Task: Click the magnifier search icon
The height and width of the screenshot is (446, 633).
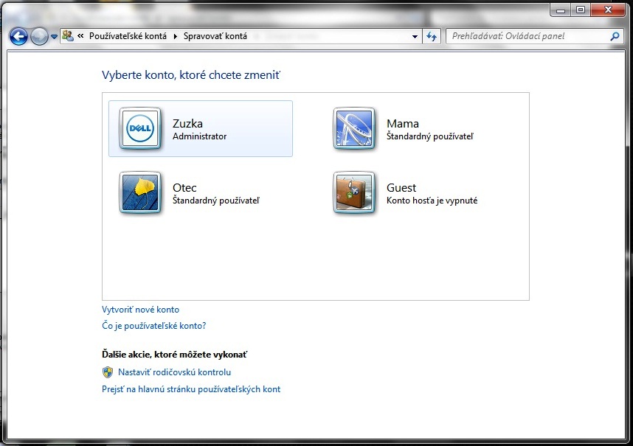Action: (615, 36)
